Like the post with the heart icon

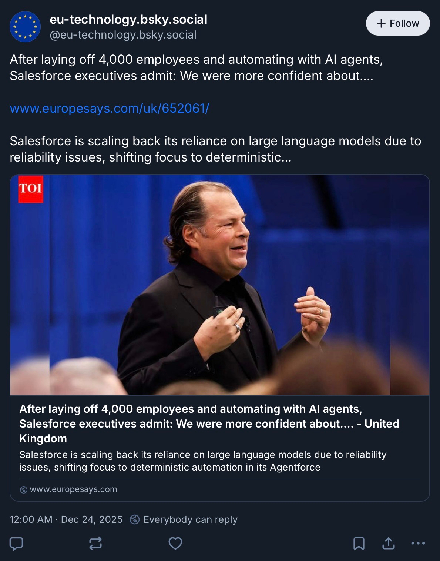coord(175,544)
